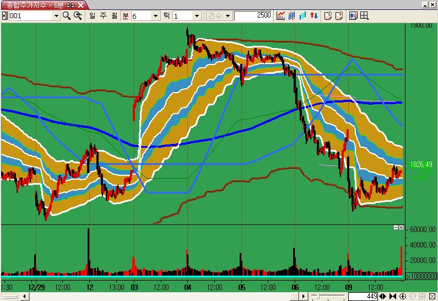The height and width of the screenshot is (301, 438).
Task: Click the second magnifier lookup icon
Action: [x=78, y=15]
